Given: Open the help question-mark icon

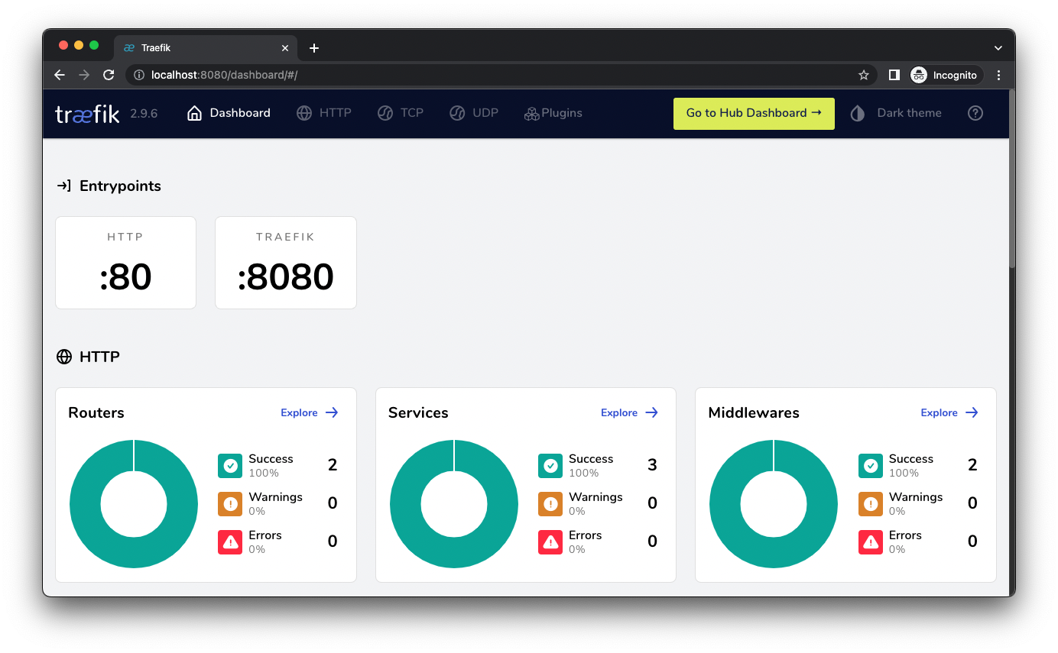Looking at the screenshot, I should point(975,113).
